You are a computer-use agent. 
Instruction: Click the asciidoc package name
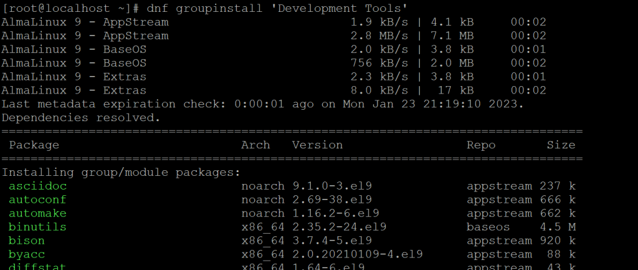click(x=37, y=186)
